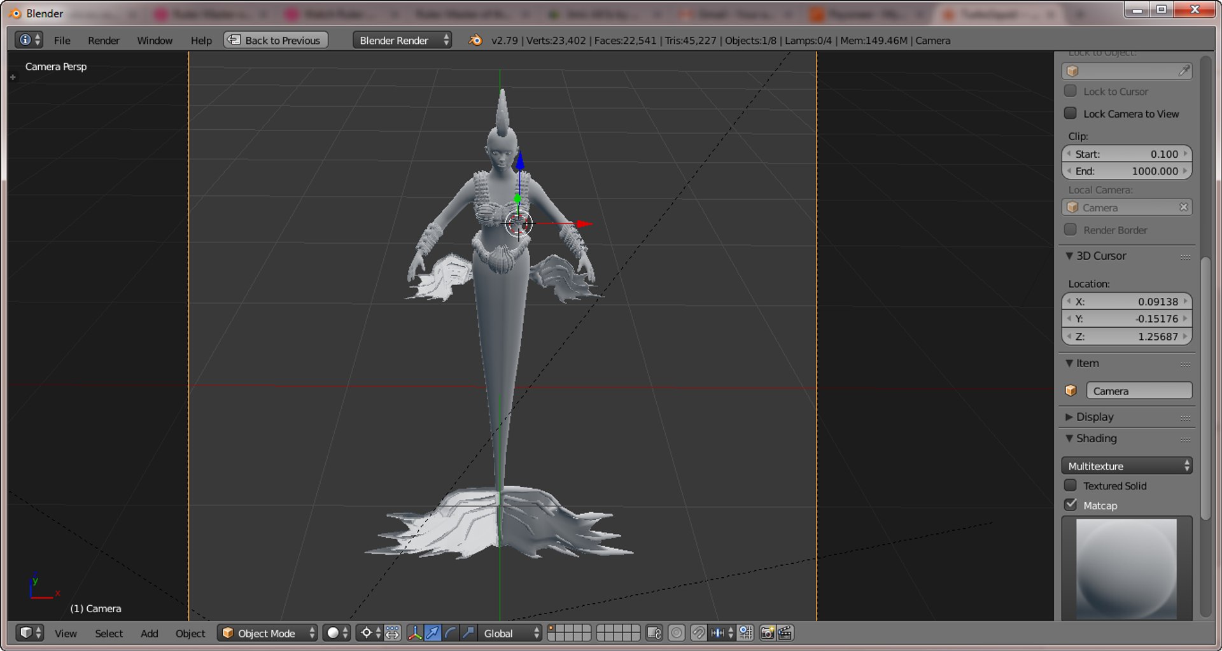Click OpenGL render image camera icon
Viewport: 1222px width, 651px height.
point(768,633)
